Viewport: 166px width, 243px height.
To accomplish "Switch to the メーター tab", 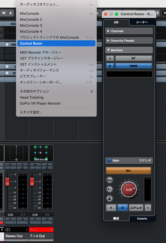I will 142,22.
